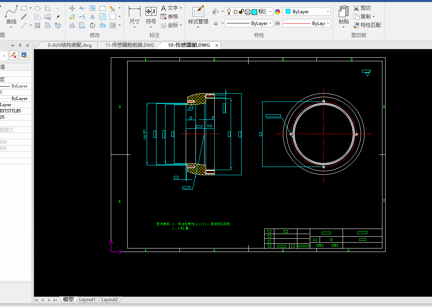
Task: Toggle the layer lightbulb on/off icon
Action: tap(229, 12)
